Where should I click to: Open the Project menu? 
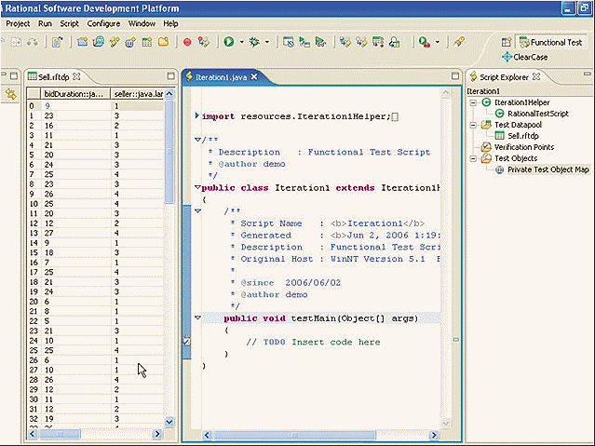point(18,23)
